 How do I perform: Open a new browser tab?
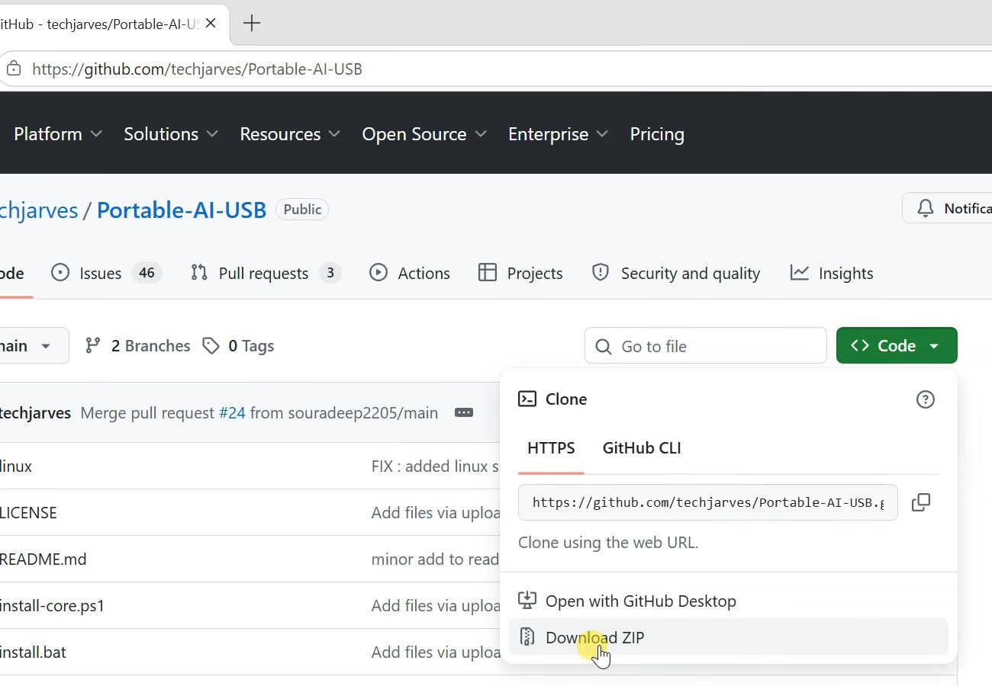(x=251, y=24)
